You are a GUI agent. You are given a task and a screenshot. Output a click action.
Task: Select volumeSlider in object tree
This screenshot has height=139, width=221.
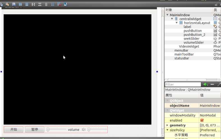click(x=194, y=42)
